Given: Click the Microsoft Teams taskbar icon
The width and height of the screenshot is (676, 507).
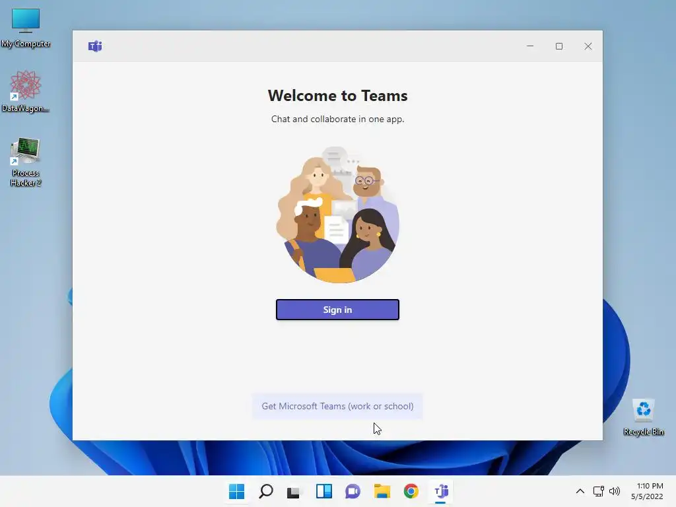Looking at the screenshot, I should [x=440, y=491].
